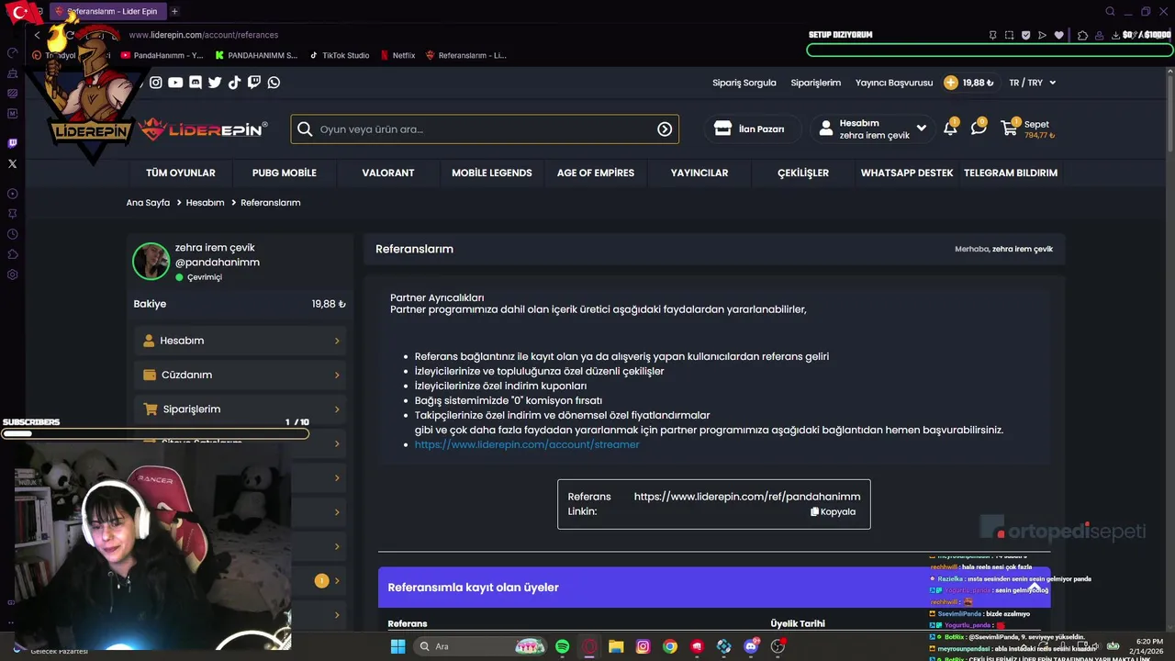
Task: Click the LiderEpin site logo
Action: coord(204,129)
